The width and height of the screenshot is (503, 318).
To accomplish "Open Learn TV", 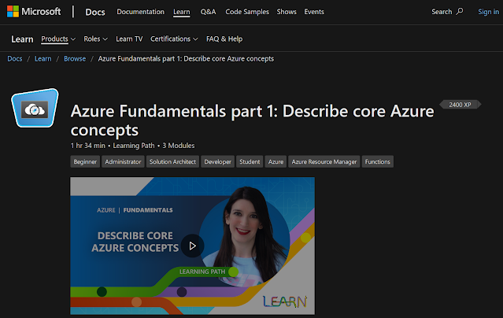I will 129,39.
